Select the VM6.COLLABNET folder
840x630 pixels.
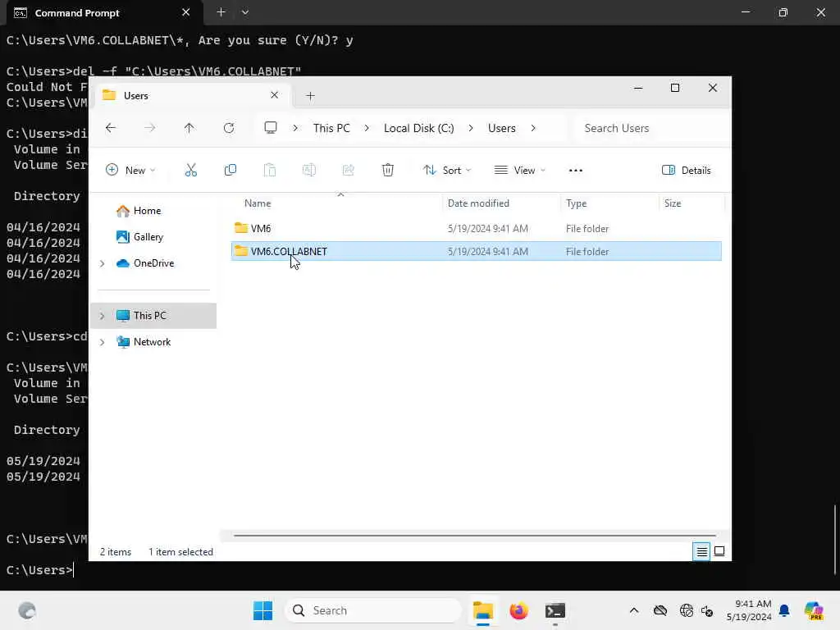(477, 251)
